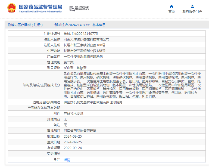
Task: Select 产品技术要求 attachment value
Action: click(73, 114)
